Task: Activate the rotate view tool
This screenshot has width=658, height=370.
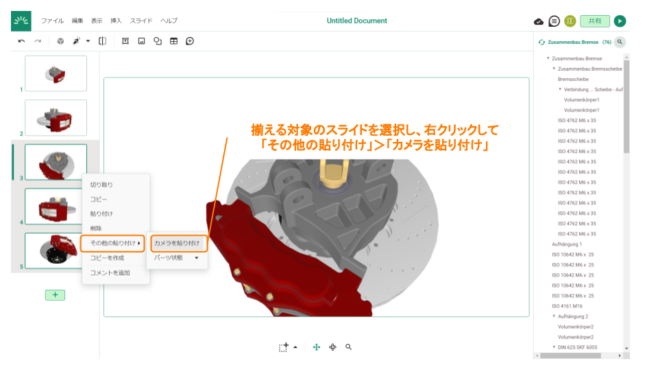Action: click(333, 347)
